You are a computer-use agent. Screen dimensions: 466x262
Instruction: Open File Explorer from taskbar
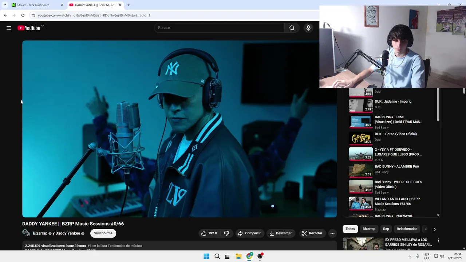click(238, 256)
